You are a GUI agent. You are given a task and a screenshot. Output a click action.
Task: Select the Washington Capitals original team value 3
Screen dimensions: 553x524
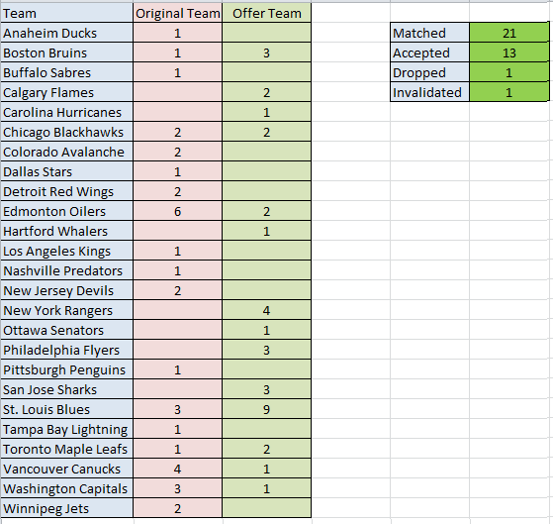pyautogui.click(x=178, y=488)
